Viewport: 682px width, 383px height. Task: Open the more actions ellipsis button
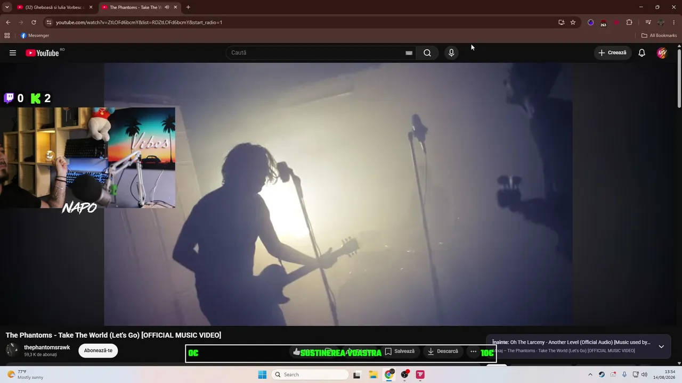point(473,351)
